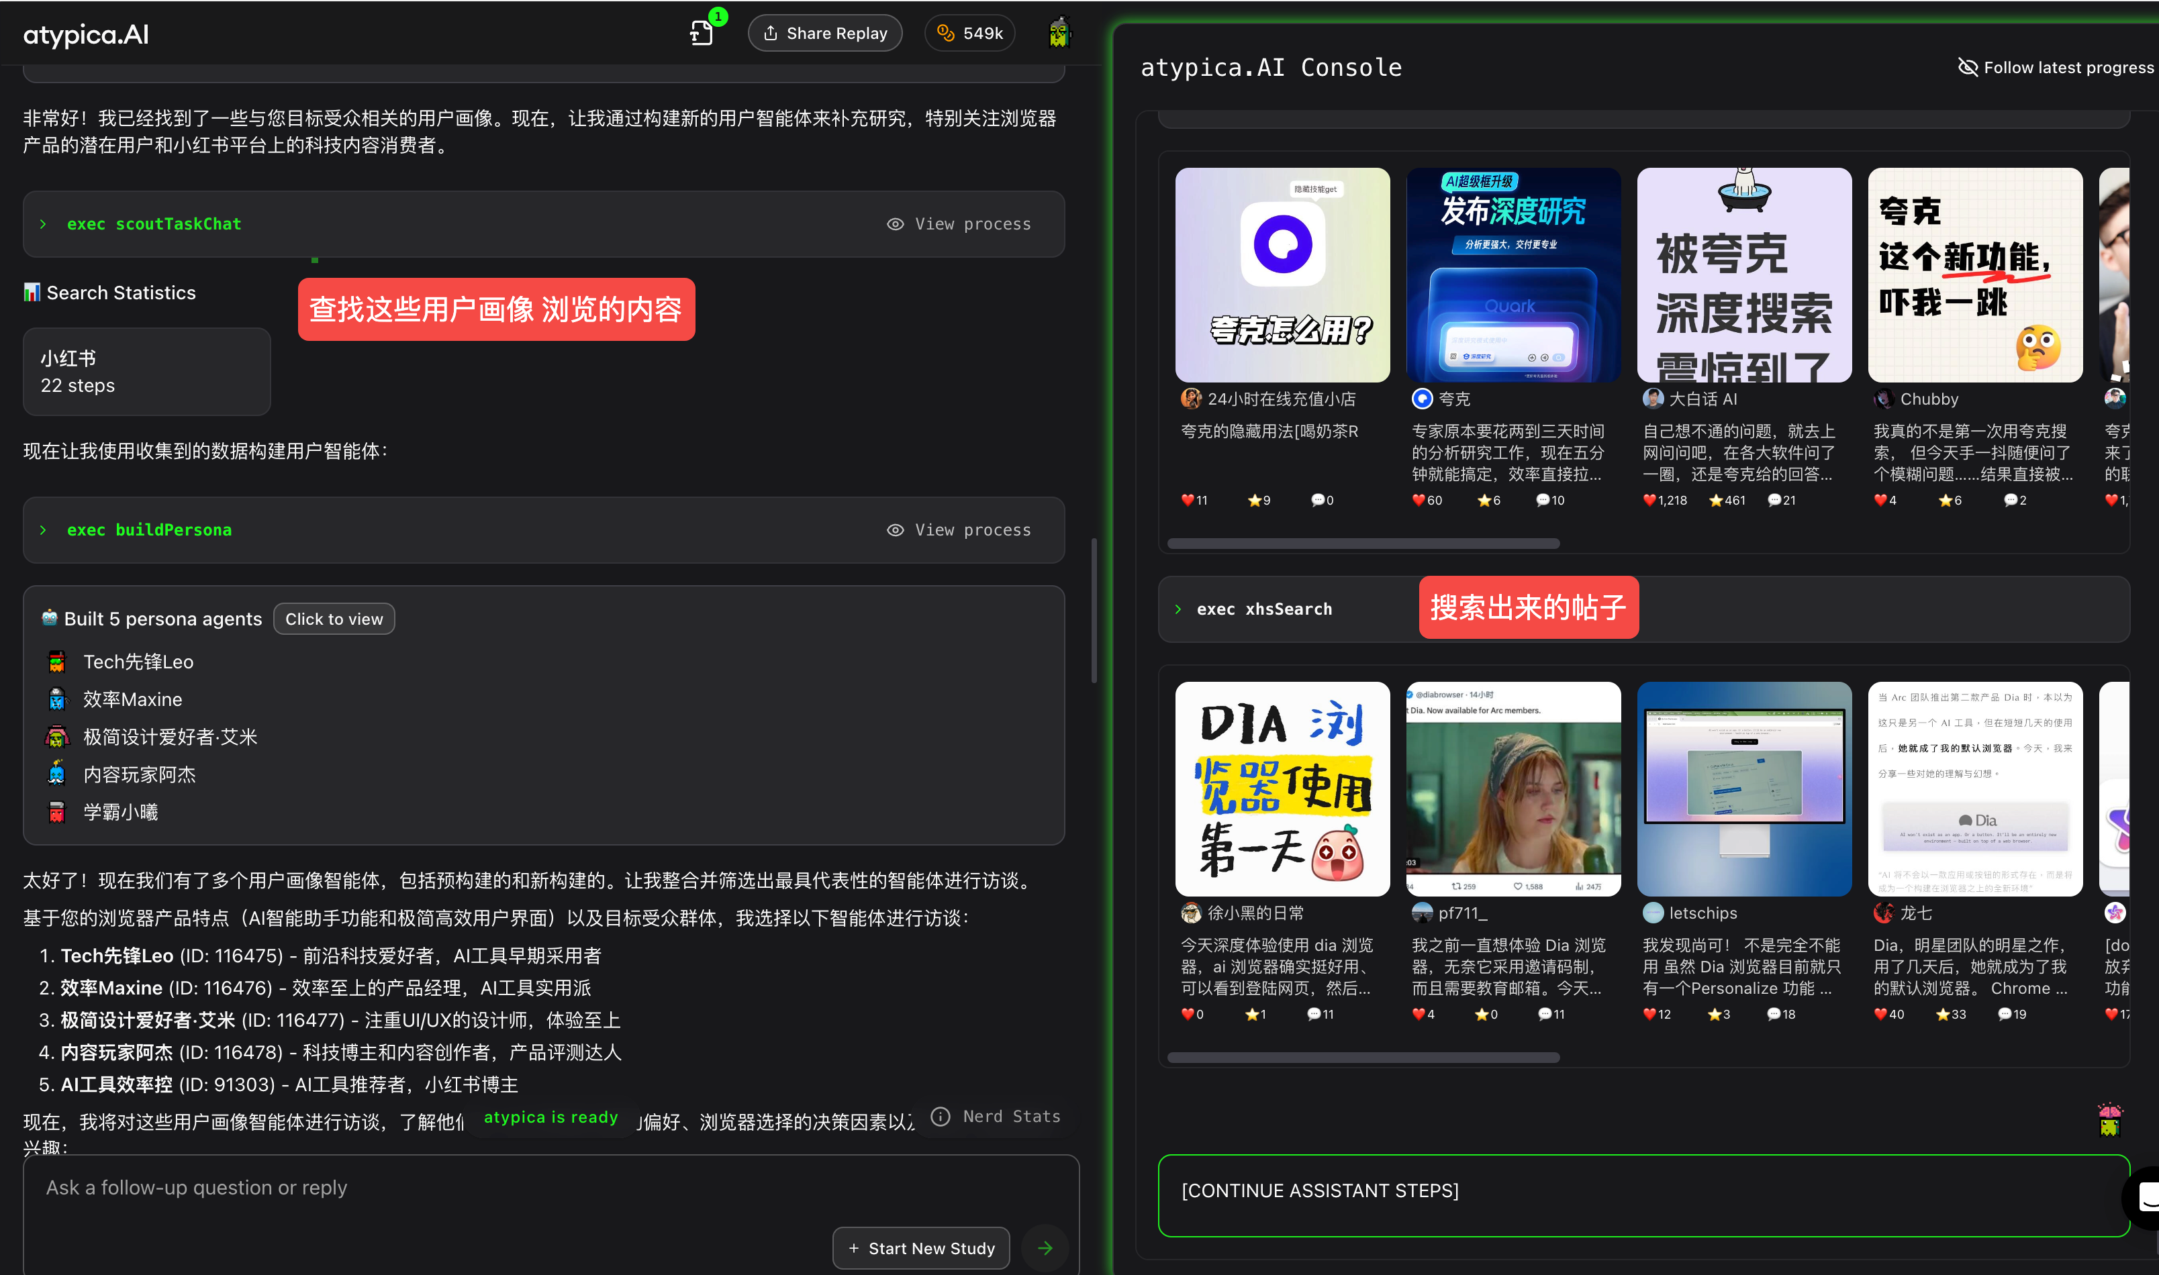Click the 549k tokens coin icon

[945, 34]
